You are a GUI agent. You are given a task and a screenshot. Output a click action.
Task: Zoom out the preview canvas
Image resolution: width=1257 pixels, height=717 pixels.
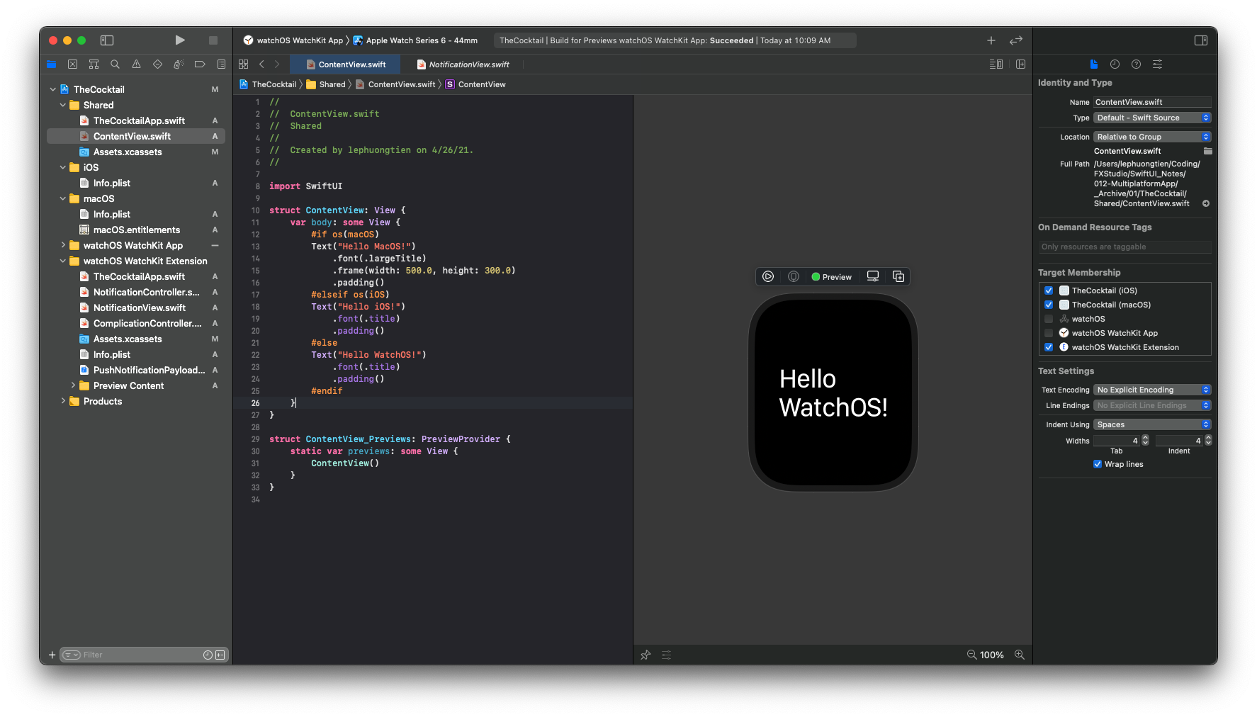tap(972, 655)
